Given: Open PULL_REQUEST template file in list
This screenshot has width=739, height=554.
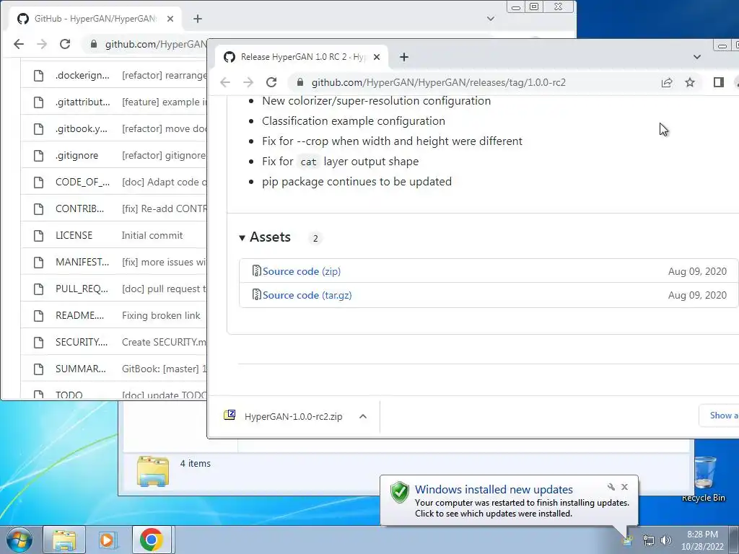Looking at the screenshot, I should (82, 289).
